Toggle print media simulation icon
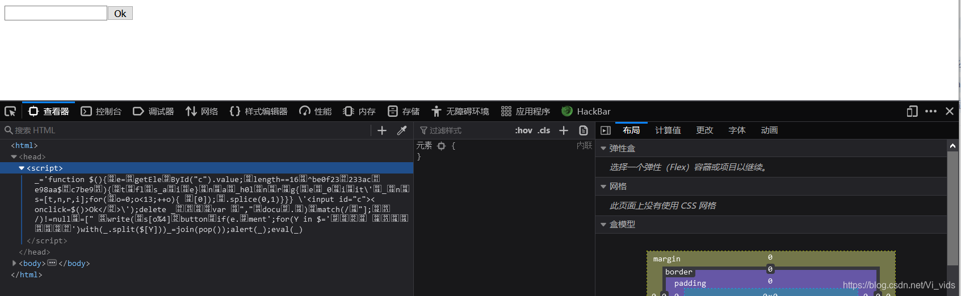Screen dimensions: 961x296 (583, 130)
